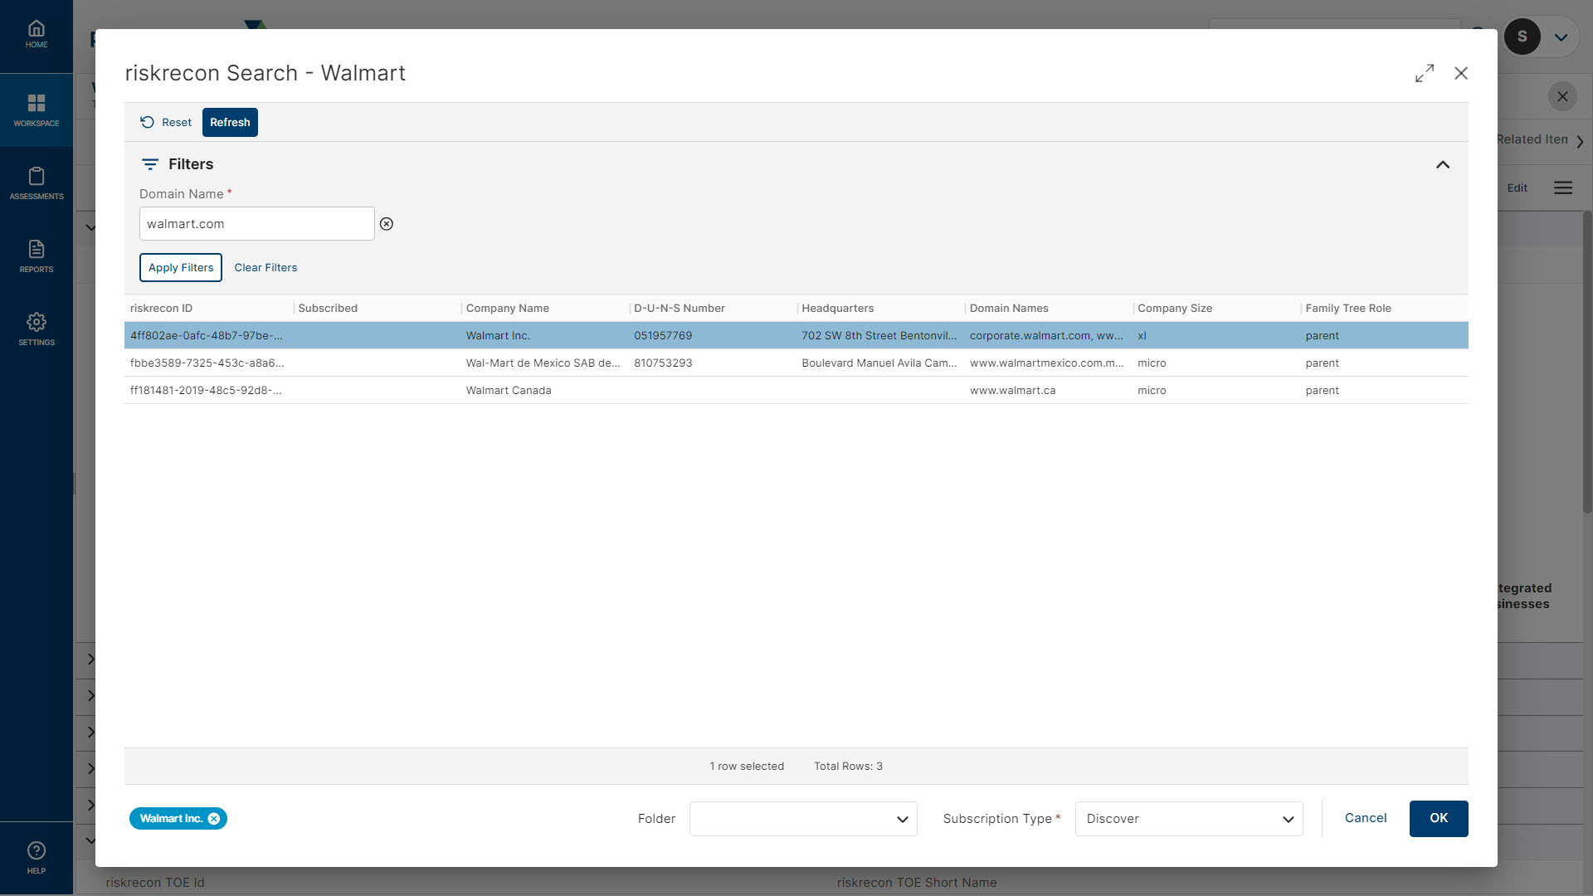Click OK to confirm selection
The height and width of the screenshot is (896, 1593).
pos(1439,818)
